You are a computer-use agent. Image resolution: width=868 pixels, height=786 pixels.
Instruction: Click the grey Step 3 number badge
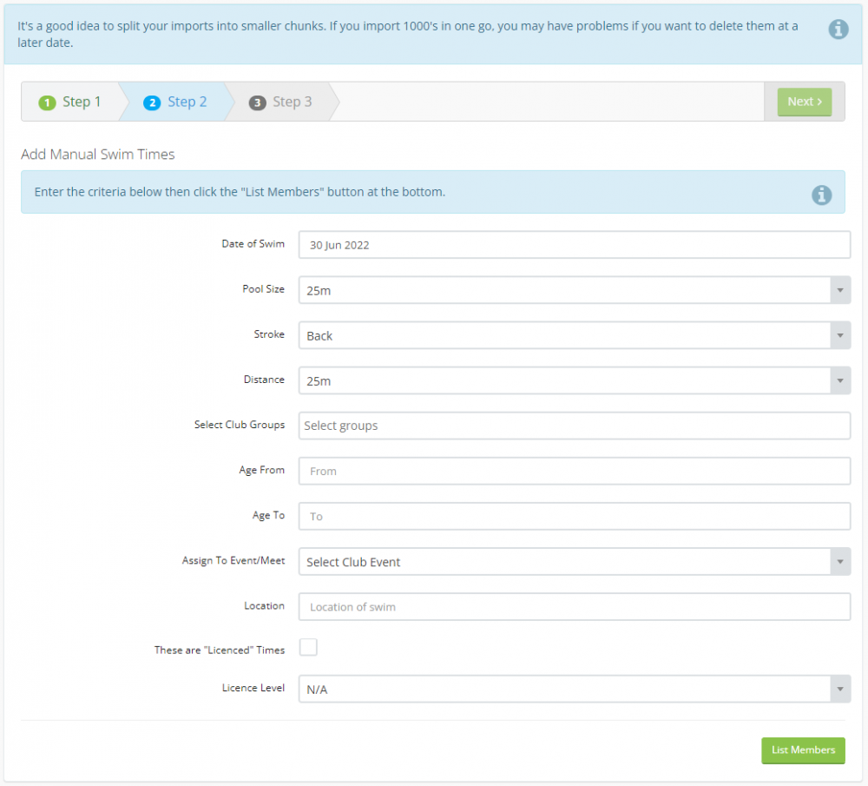(257, 102)
